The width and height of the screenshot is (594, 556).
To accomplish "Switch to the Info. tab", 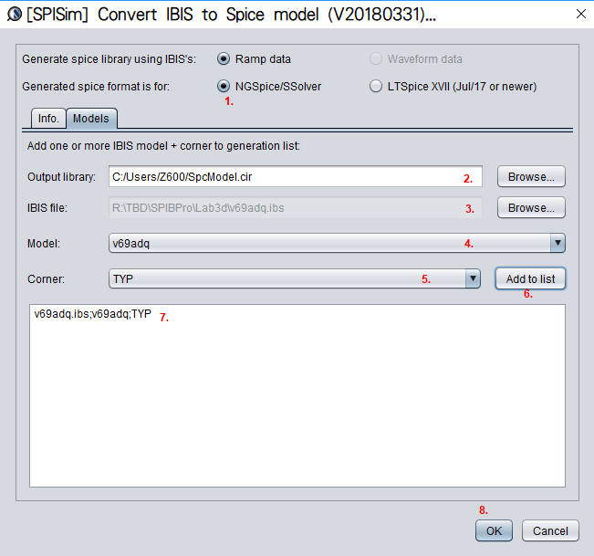I will pyautogui.click(x=48, y=119).
